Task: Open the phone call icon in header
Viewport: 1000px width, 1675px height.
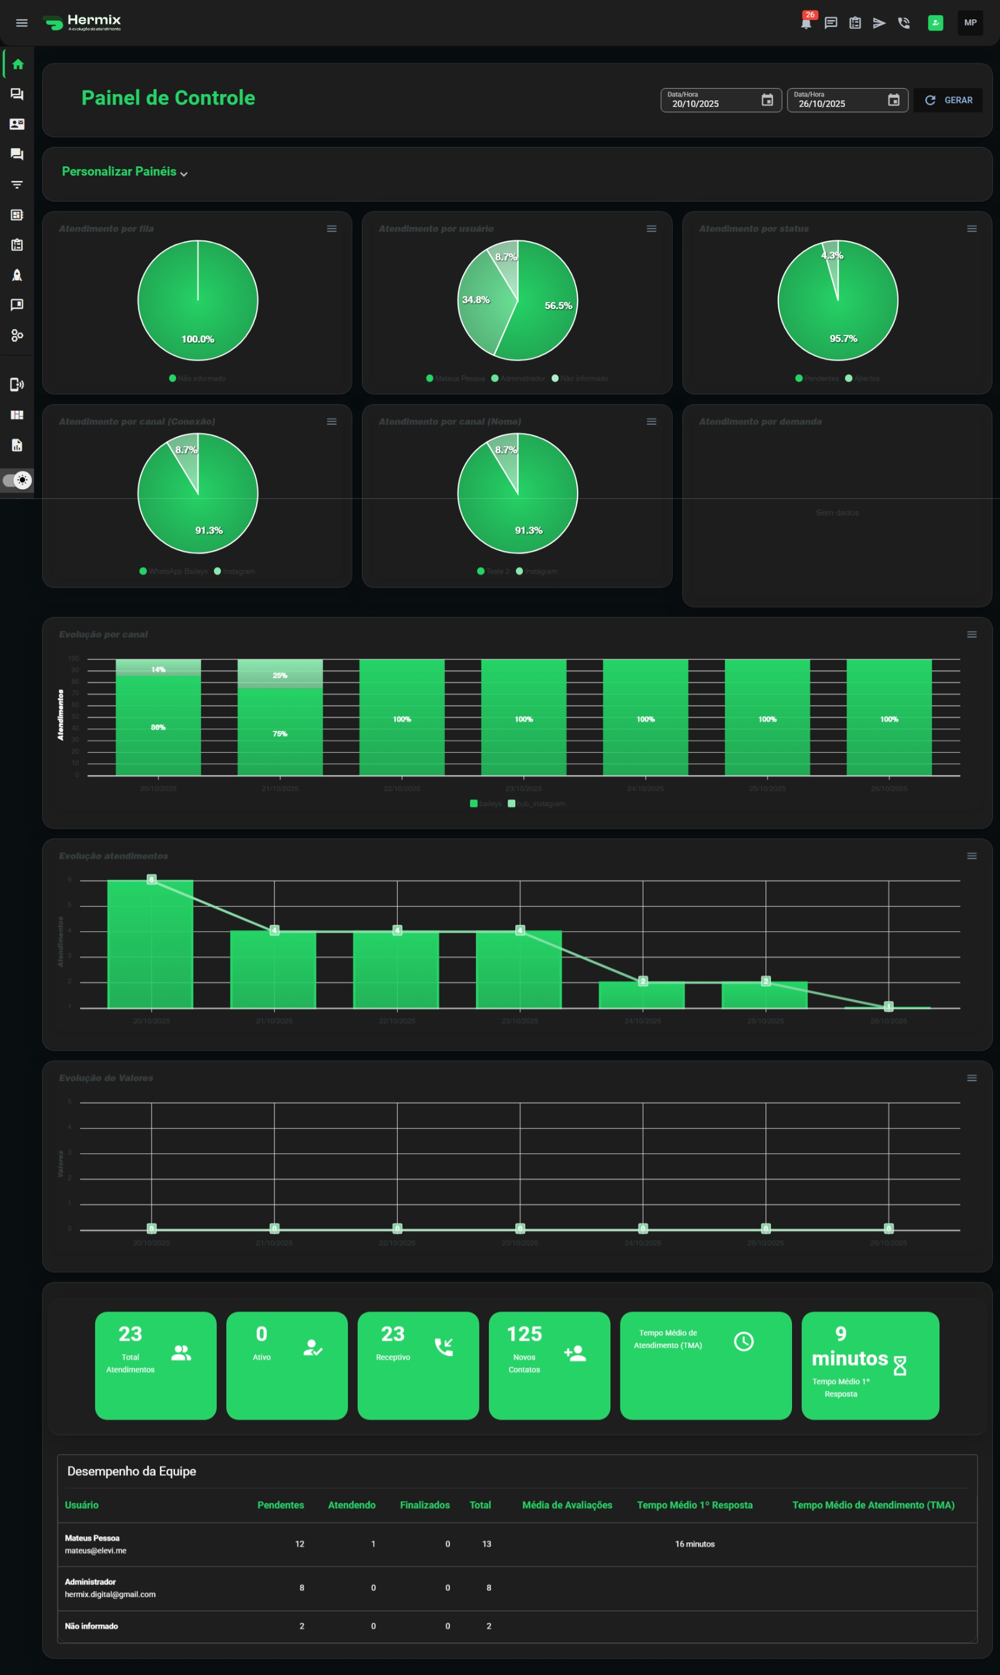Action: pos(904,23)
